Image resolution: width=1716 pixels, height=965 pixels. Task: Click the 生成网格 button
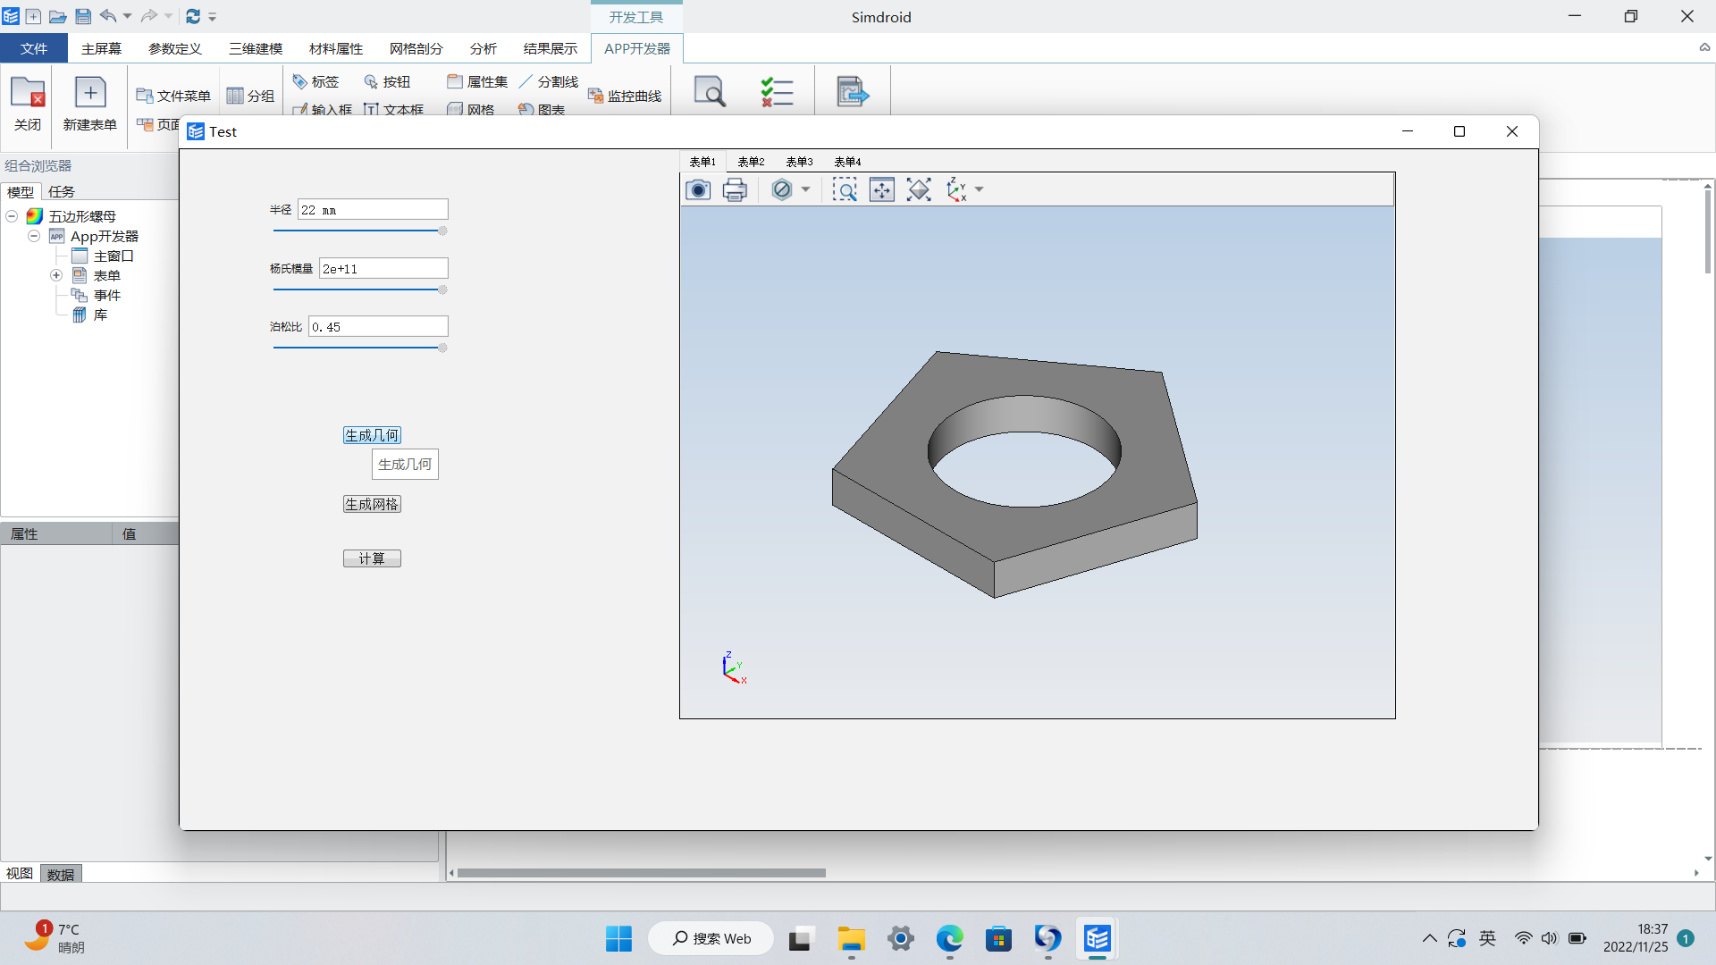tap(372, 504)
